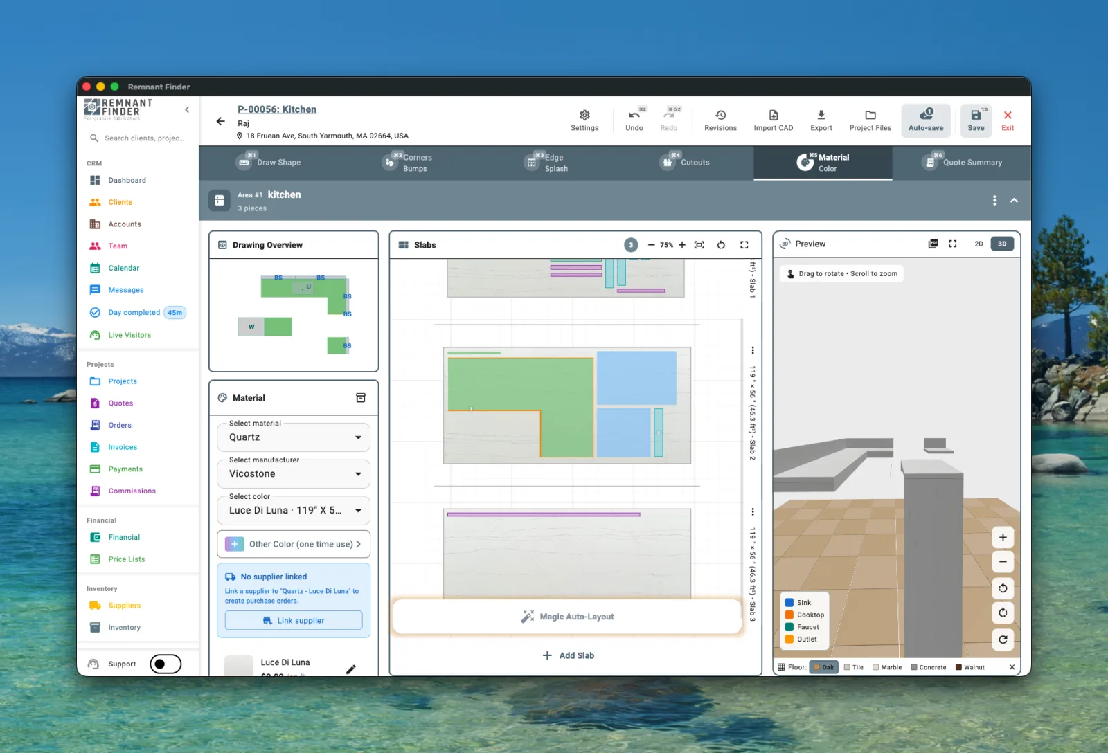This screenshot has width=1108, height=753.
Task: Exit the project editor
Action: [1008, 120]
